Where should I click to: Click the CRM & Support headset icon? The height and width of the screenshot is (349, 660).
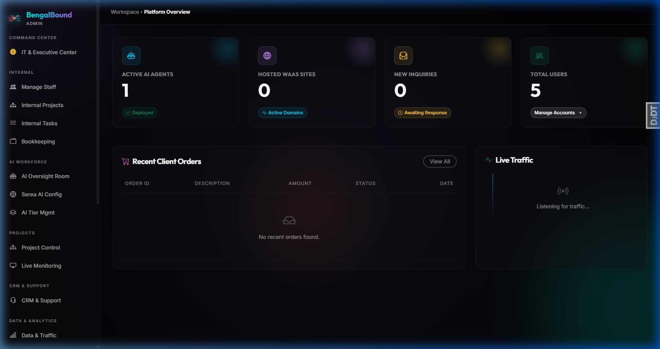click(x=13, y=300)
